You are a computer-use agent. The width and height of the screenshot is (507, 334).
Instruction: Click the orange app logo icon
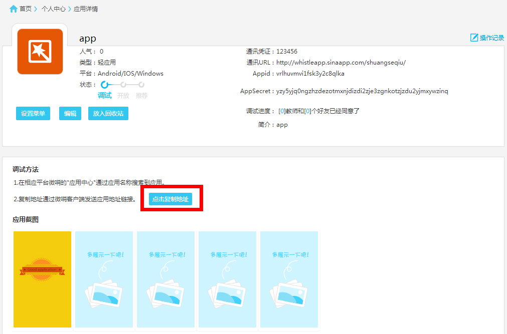click(40, 52)
